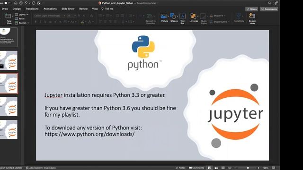Undo the last action
This screenshot has width=303, height=170.
click(26, 3)
